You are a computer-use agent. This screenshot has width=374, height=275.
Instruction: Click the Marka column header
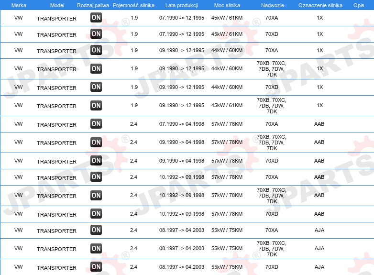pos(19,5)
